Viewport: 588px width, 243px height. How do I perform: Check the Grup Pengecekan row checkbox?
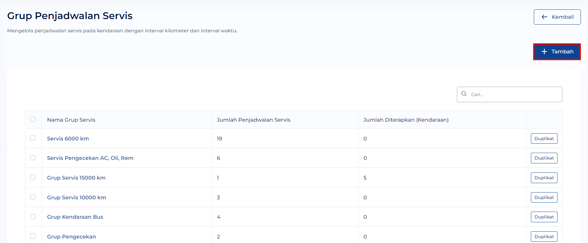pos(33,236)
